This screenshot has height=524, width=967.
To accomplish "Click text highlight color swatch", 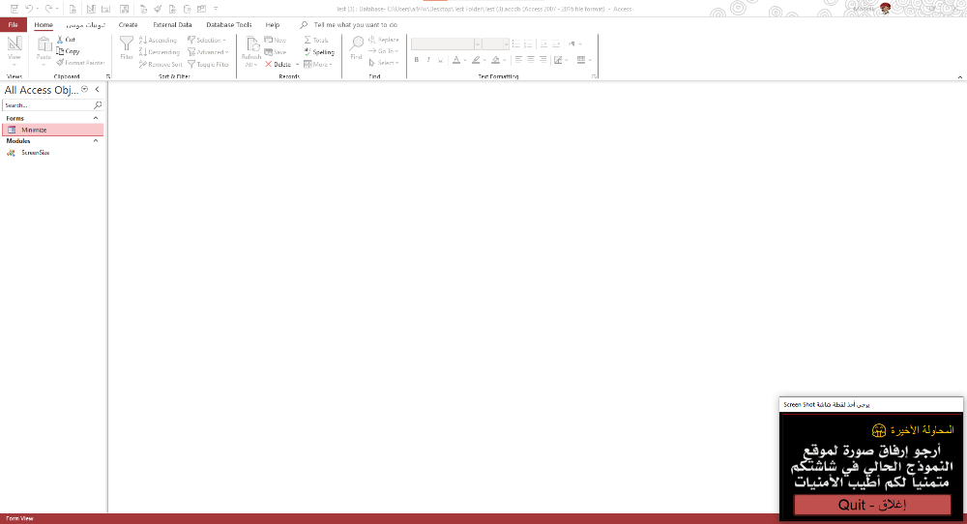I will tap(476, 60).
